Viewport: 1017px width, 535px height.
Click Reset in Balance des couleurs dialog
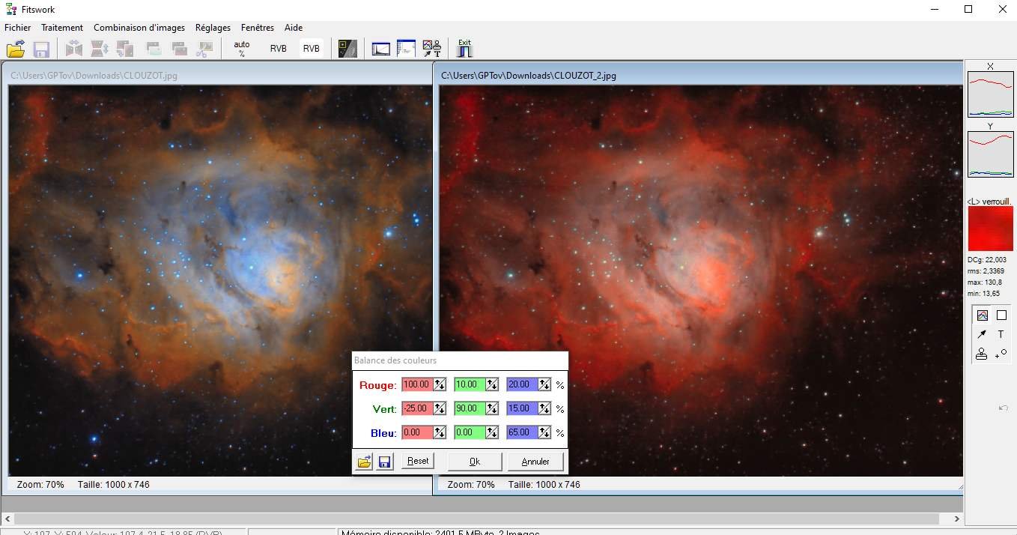pyautogui.click(x=418, y=462)
